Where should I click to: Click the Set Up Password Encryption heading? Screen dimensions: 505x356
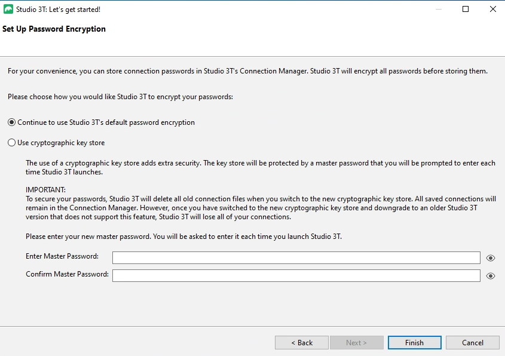coord(54,29)
